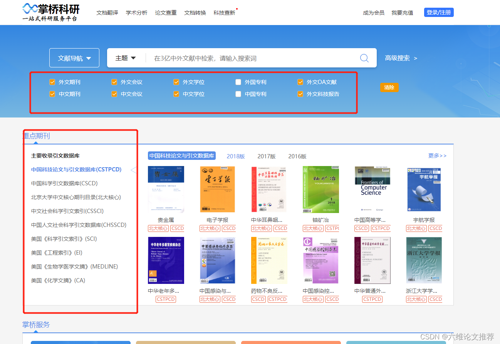Toggle the 中文会议 checkbox
Image resolution: width=500 pixels, height=344 pixels.
[x=114, y=94]
